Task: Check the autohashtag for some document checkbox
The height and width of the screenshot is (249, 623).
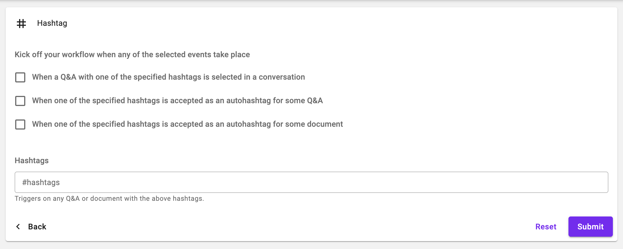Action: click(x=20, y=125)
